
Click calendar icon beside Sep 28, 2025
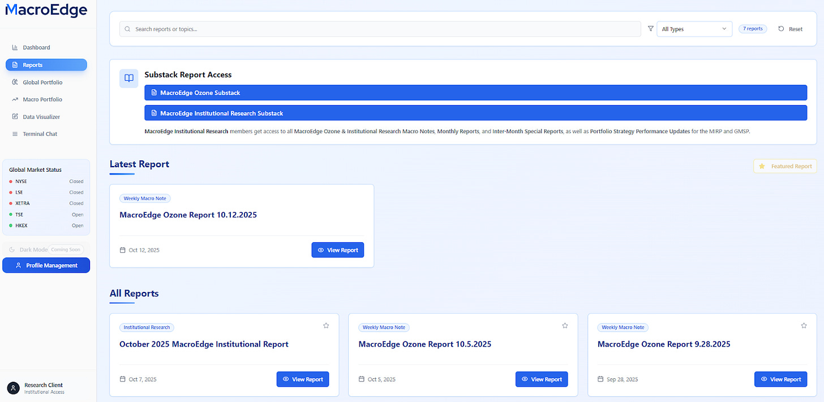click(x=601, y=379)
